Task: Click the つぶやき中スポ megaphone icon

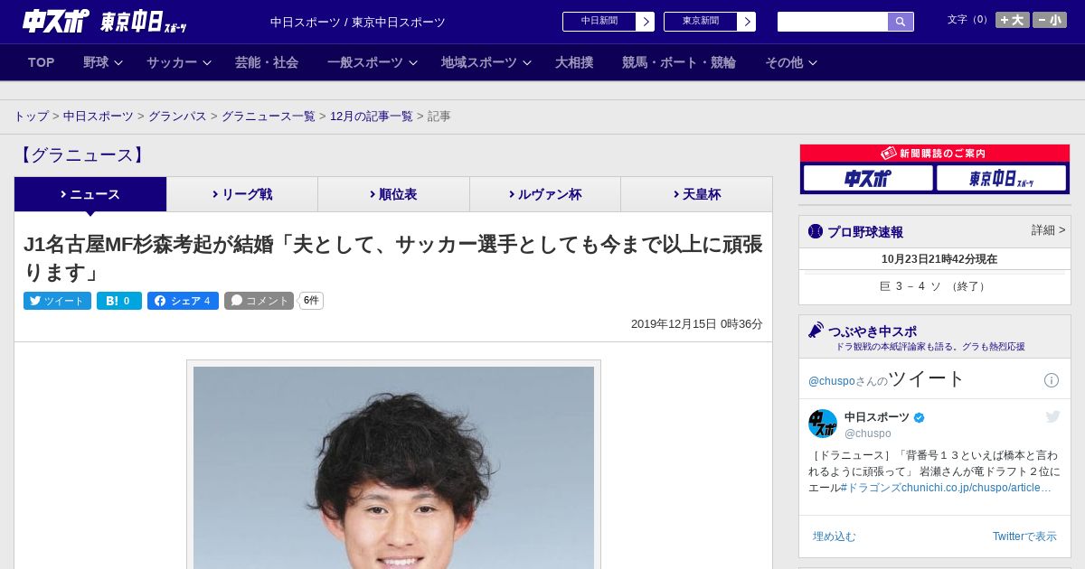Action: coord(816,331)
